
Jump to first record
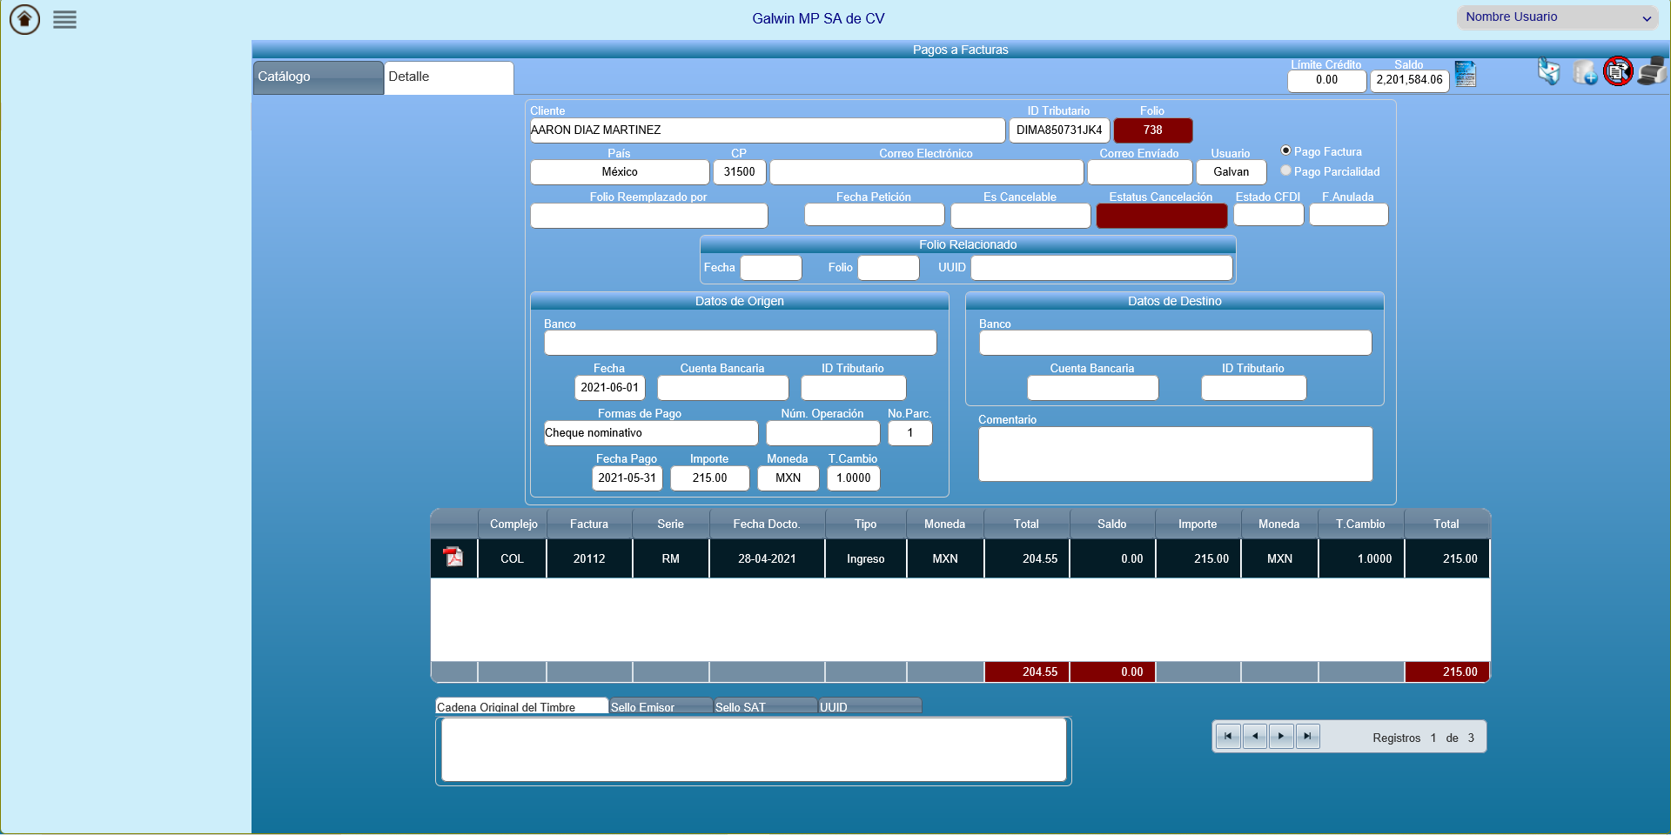[x=1228, y=737]
